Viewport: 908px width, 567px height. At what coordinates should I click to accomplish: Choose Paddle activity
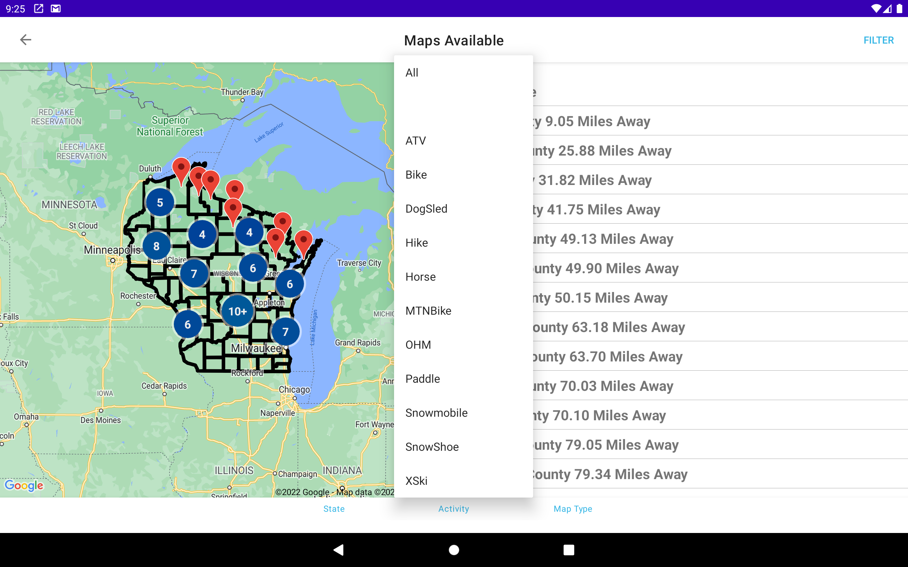pyautogui.click(x=463, y=379)
